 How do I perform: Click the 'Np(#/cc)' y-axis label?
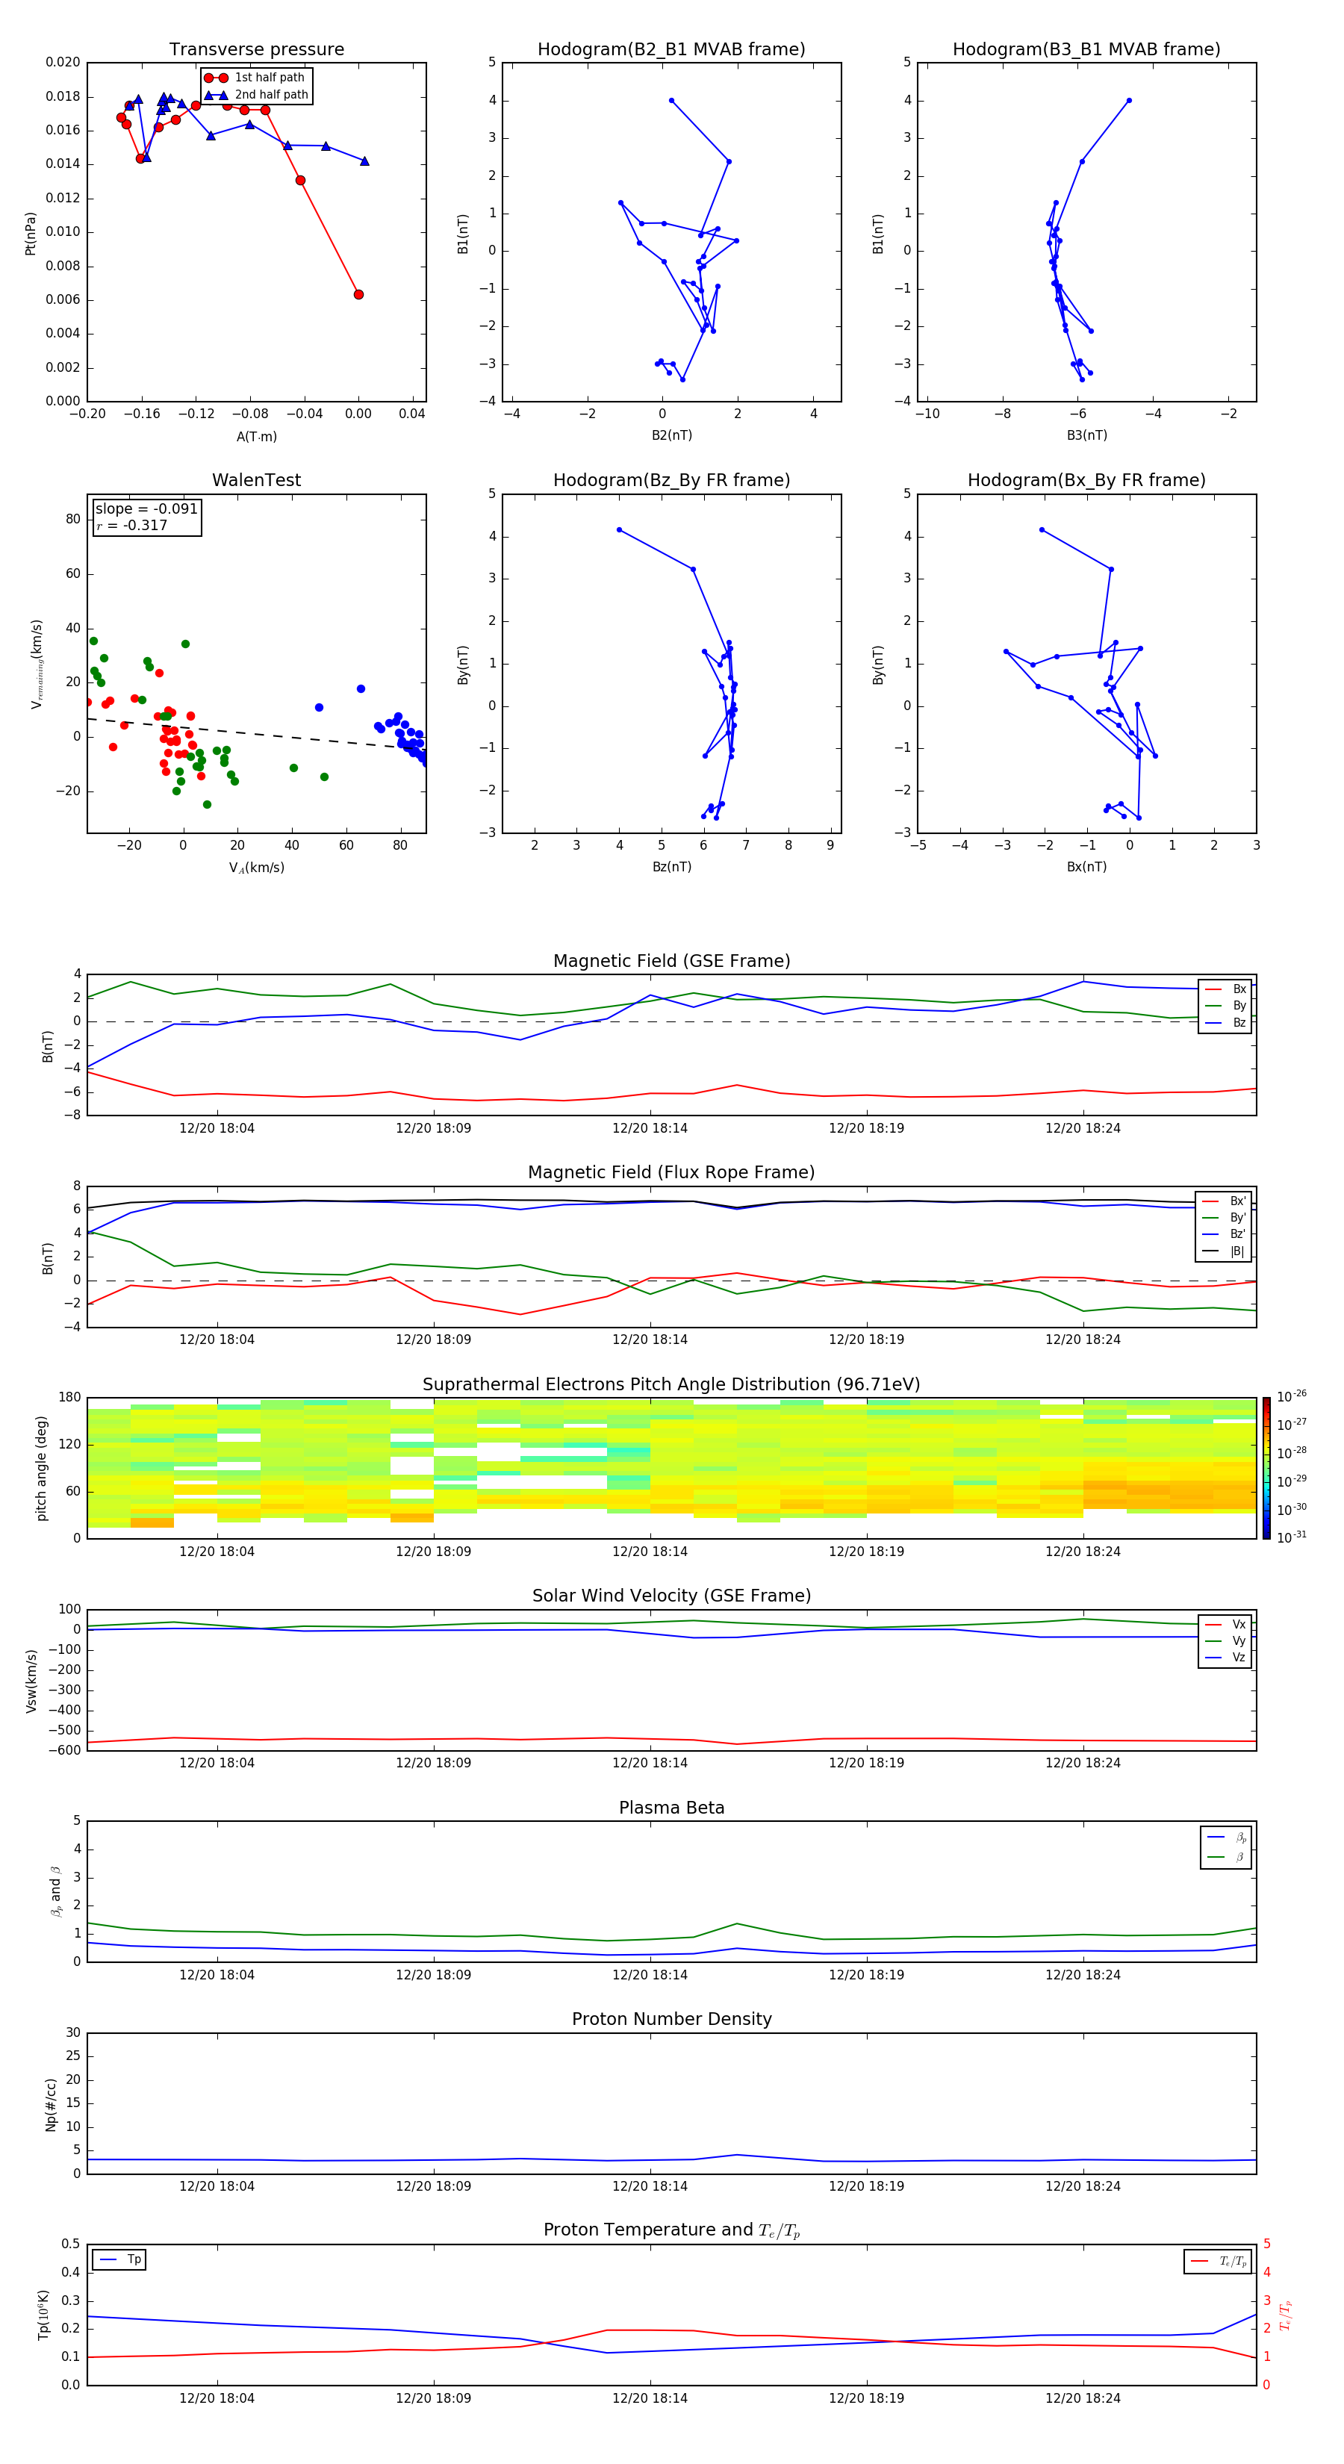click(51, 2103)
